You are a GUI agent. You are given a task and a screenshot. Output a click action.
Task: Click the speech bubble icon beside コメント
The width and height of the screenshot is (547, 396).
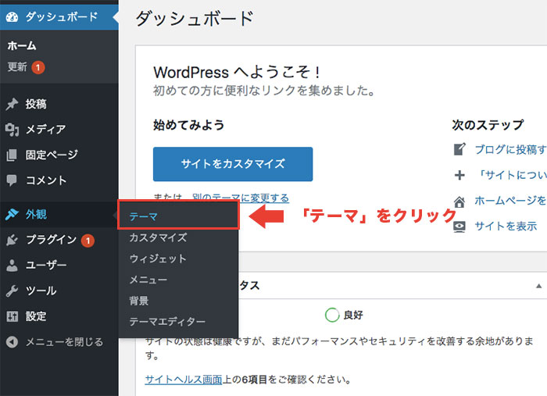pos(12,180)
